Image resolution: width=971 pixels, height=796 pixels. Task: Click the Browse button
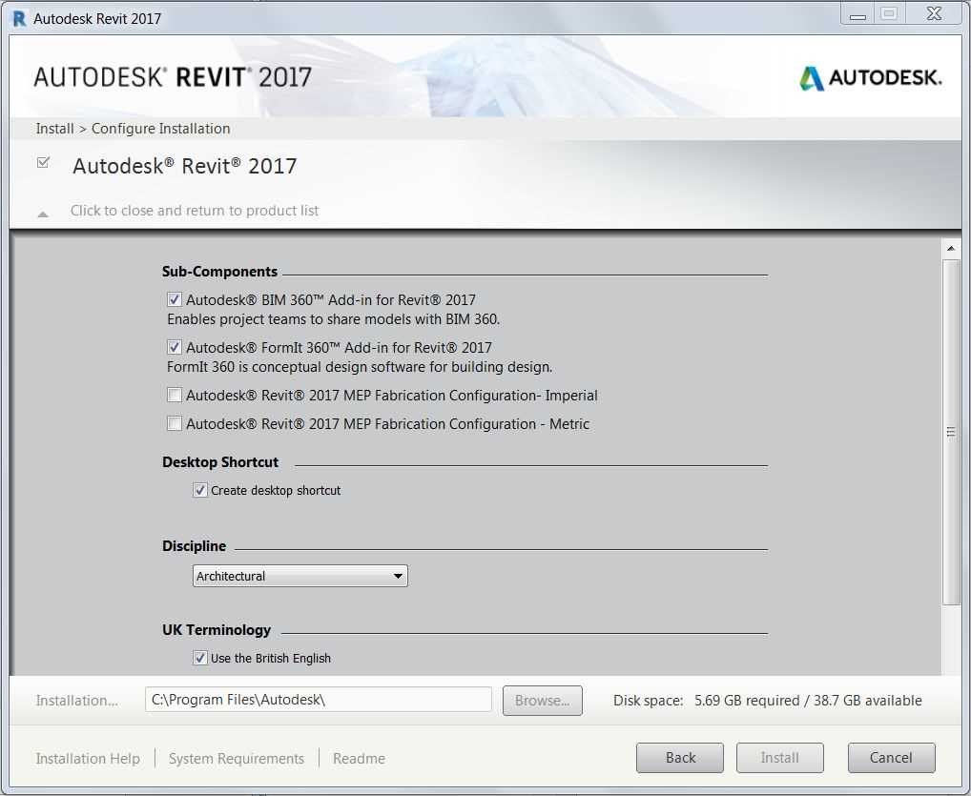543,701
